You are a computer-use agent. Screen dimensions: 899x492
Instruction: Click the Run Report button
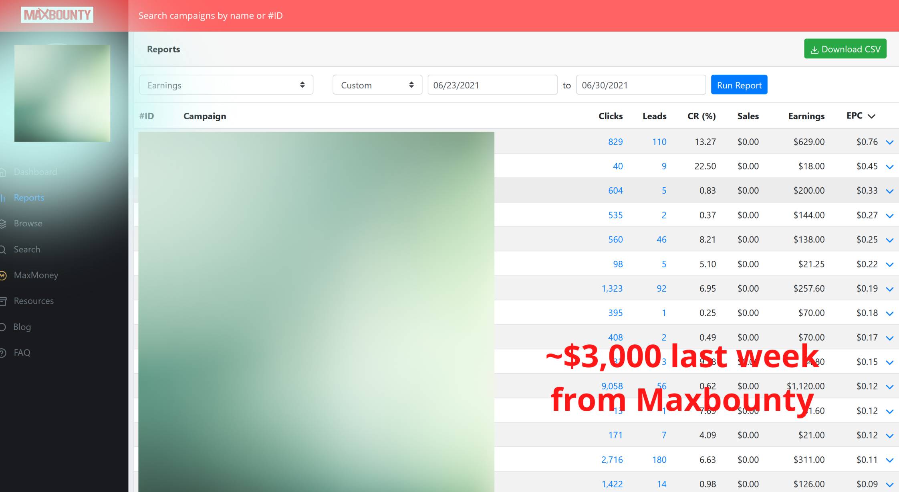tap(739, 85)
